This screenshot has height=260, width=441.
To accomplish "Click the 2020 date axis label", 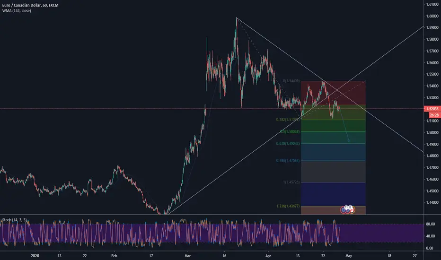I will click(35, 256).
